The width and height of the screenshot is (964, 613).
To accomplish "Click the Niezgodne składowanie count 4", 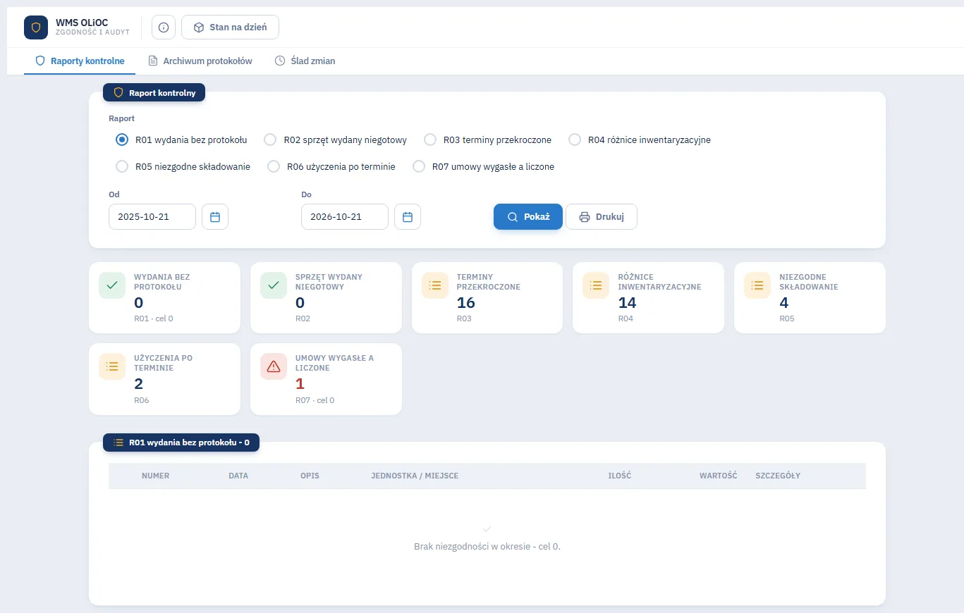I will pyautogui.click(x=784, y=303).
